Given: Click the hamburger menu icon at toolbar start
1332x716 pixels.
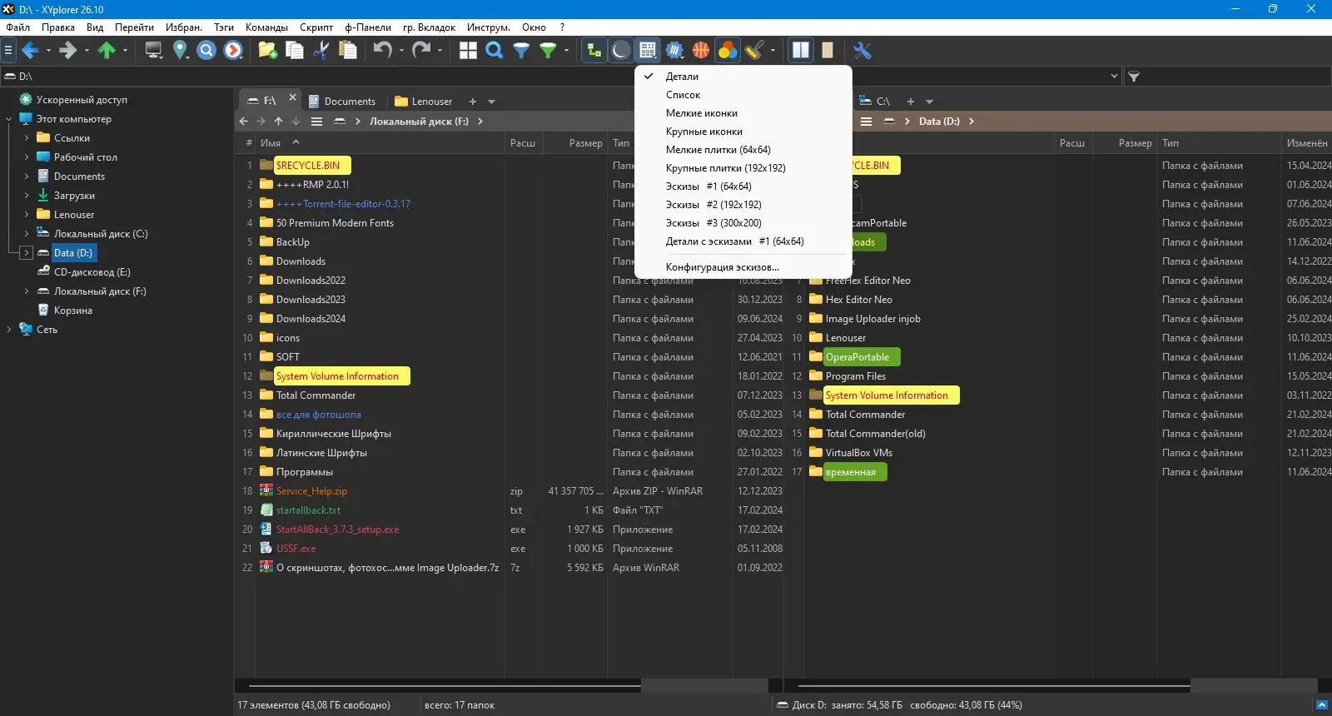Looking at the screenshot, I should (8, 51).
